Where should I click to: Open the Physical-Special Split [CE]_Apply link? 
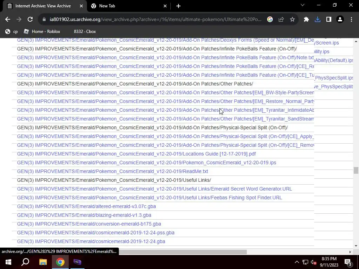[x=165, y=136]
